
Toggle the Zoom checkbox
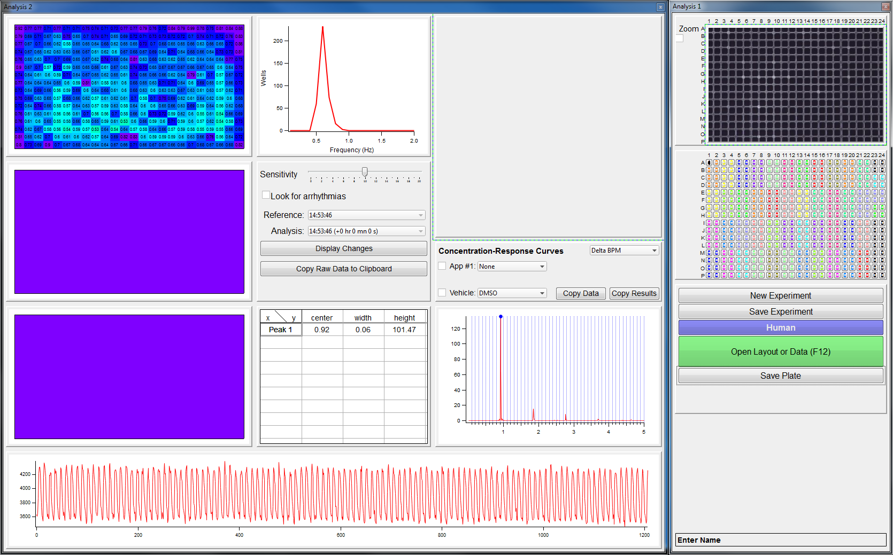pyautogui.click(x=680, y=38)
